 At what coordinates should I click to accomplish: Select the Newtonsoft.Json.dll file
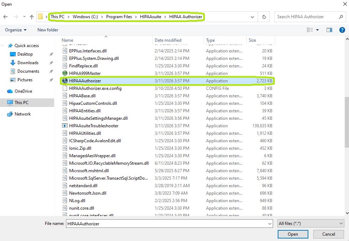pyautogui.click(x=87, y=193)
